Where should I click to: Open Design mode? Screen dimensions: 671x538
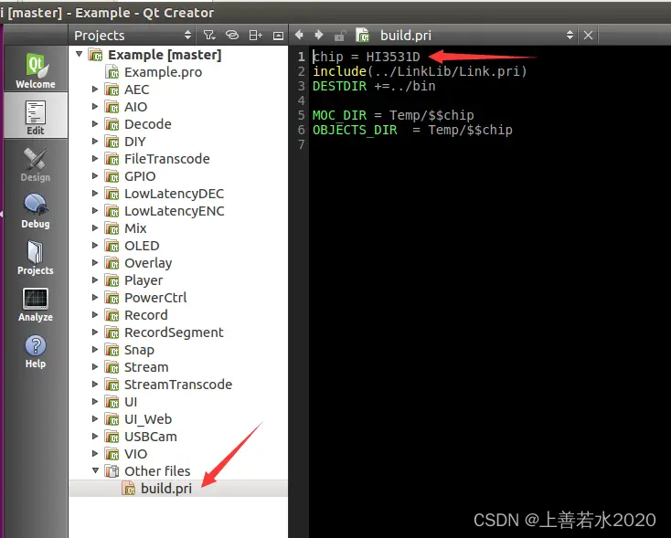pos(36,164)
